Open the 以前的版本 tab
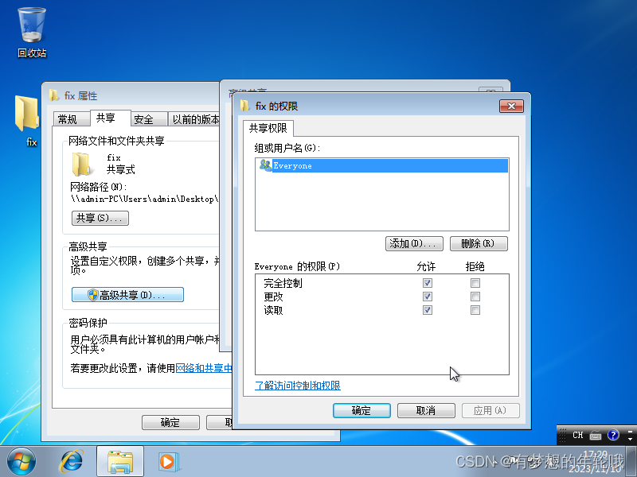Viewport: 637px width, 477px height. tap(198, 118)
